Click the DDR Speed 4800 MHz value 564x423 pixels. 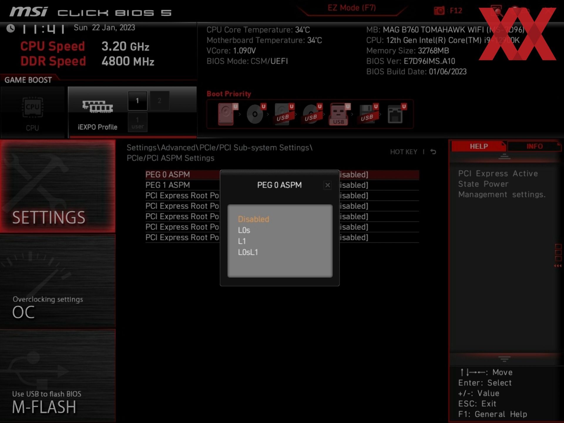click(128, 61)
